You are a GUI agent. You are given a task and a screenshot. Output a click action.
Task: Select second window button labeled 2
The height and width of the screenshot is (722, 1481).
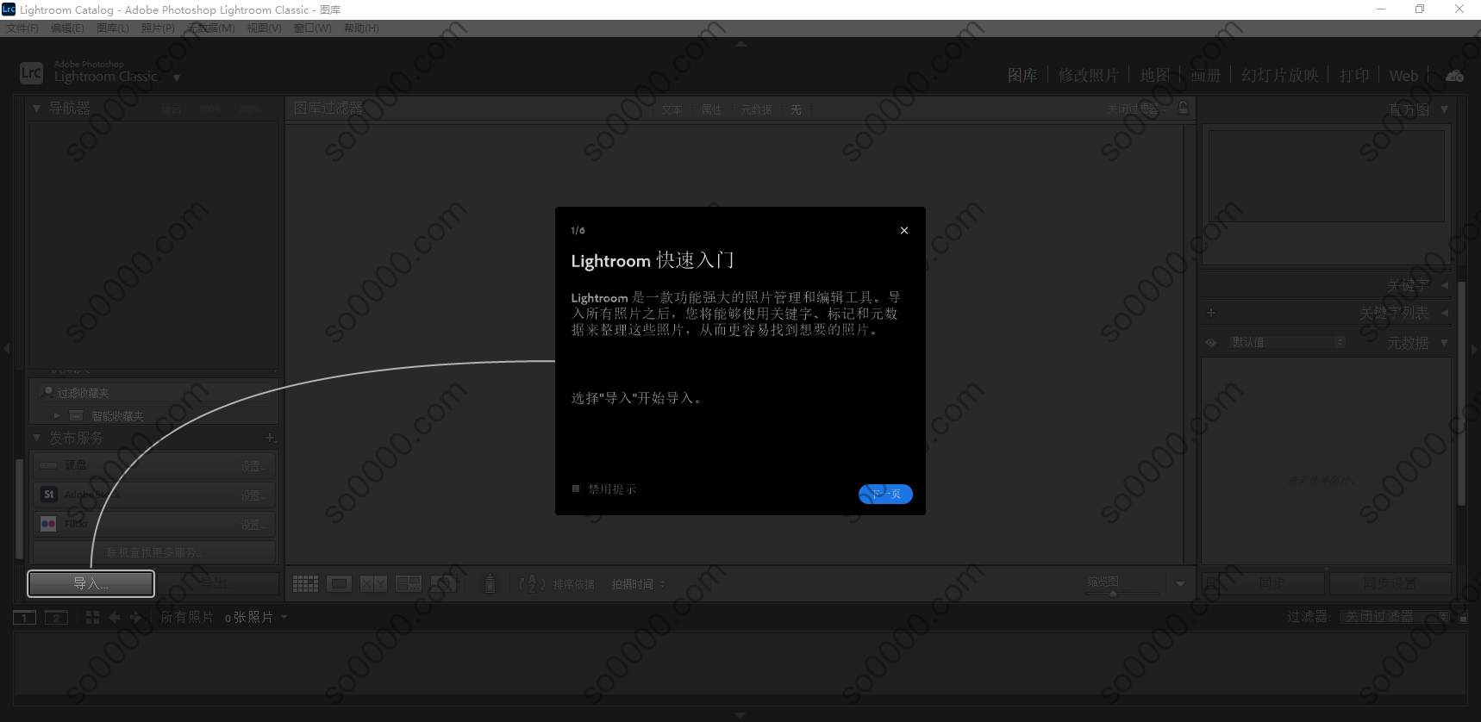coord(56,617)
